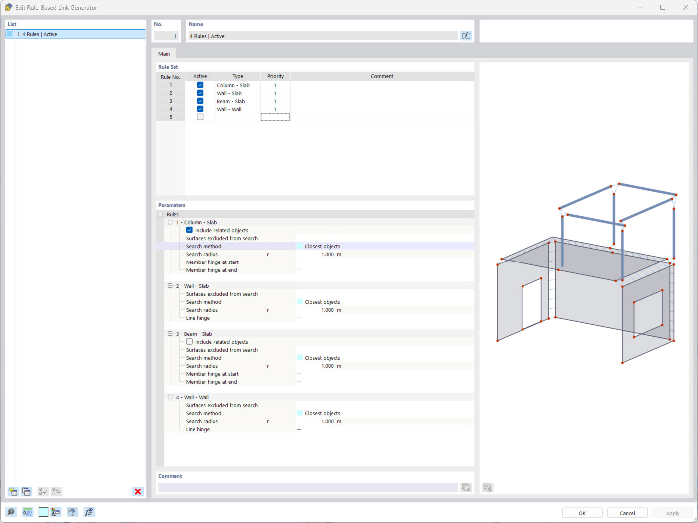The height and width of the screenshot is (523, 698).
Task: Create a new rule-based link generator entry
Action: (12, 491)
